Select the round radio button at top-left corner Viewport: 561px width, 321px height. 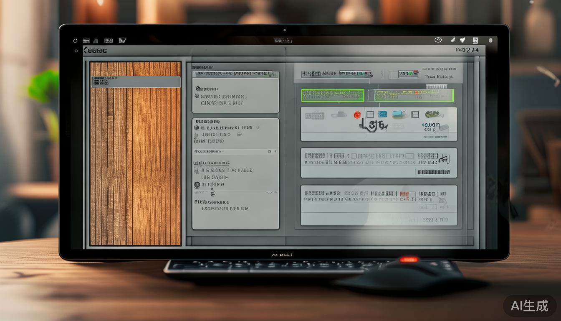pos(75,41)
